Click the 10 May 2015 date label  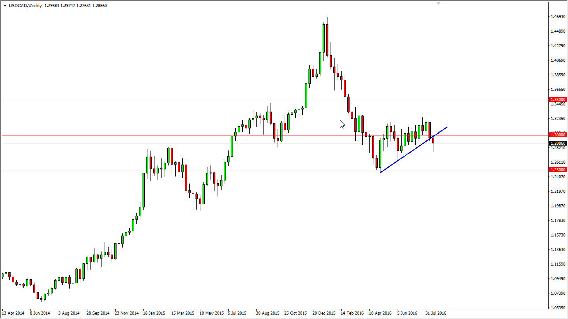tap(211, 313)
